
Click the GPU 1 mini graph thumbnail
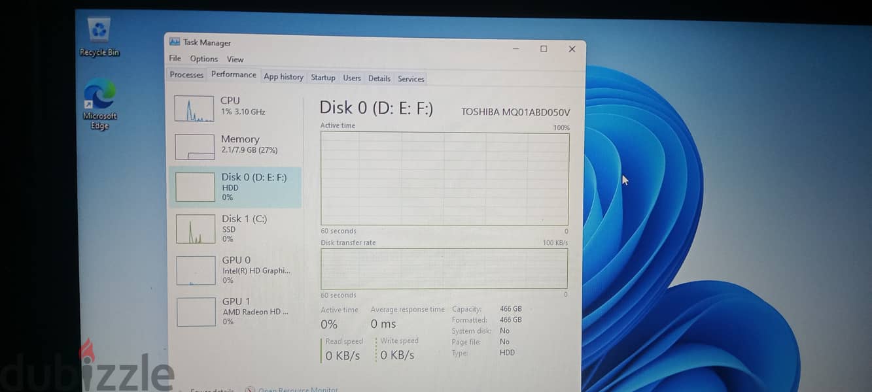(196, 312)
